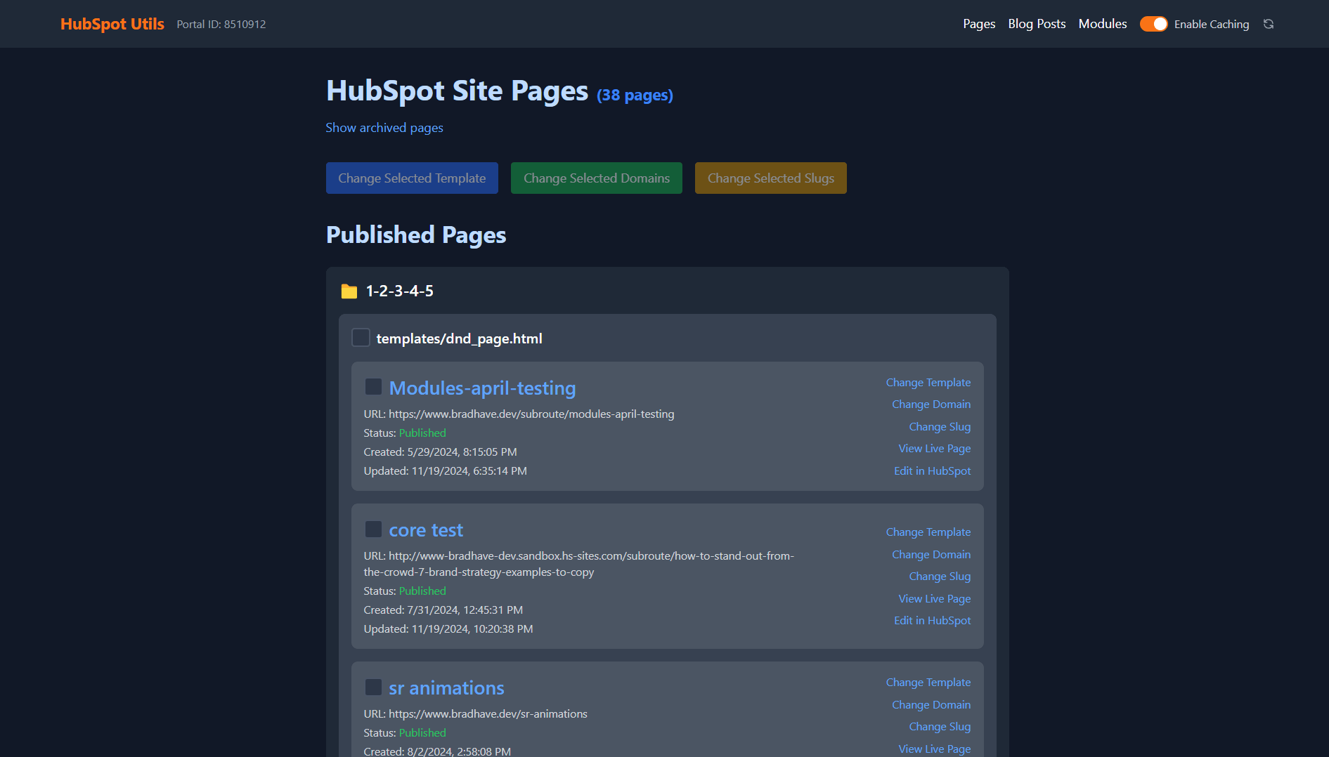
Task: Select the Modules-april-testing page checkbox
Action: coord(373,386)
